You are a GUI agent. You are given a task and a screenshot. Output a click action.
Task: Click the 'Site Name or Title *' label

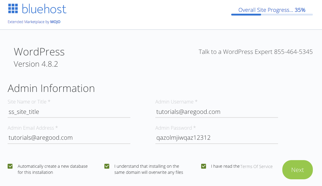point(29,102)
